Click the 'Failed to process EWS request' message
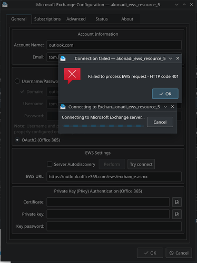 [x=133, y=76]
